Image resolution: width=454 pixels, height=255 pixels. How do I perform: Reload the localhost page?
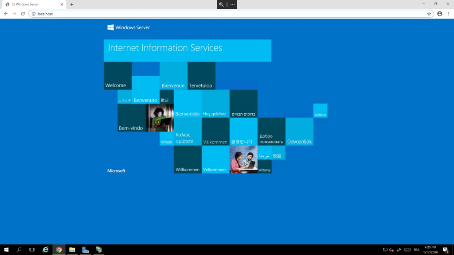23,14
